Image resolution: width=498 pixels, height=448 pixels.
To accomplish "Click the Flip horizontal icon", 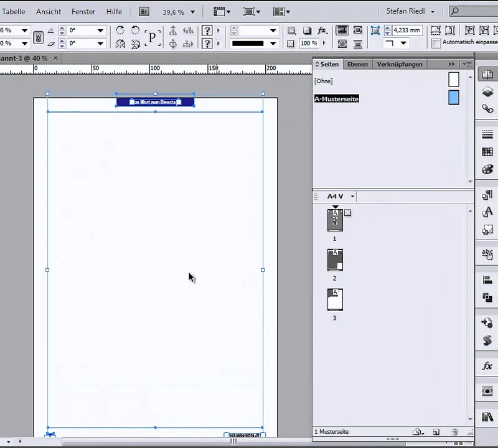I will coord(120,44).
